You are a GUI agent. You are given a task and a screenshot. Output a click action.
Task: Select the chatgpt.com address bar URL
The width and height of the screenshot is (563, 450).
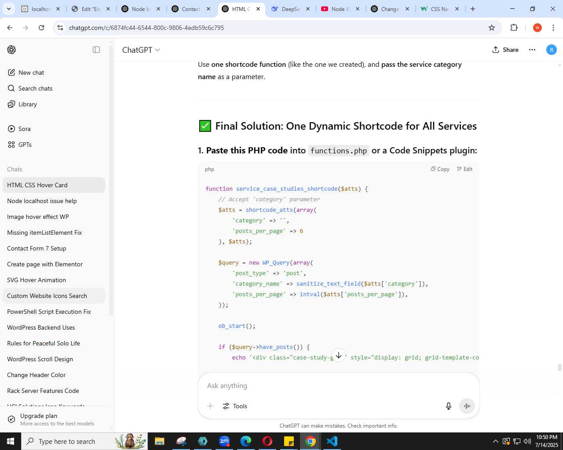point(146,28)
